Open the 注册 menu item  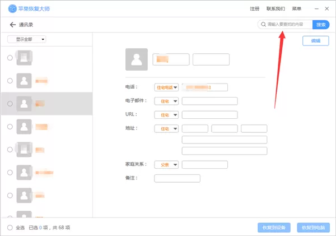click(x=255, y=9)
